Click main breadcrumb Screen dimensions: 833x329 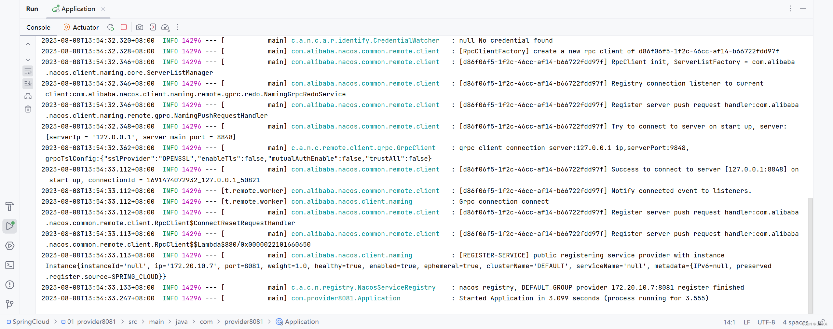[x=157, y=322]
